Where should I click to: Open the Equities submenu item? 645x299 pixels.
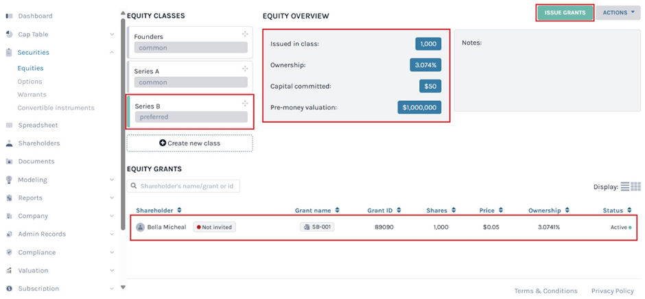click(30, 69)
